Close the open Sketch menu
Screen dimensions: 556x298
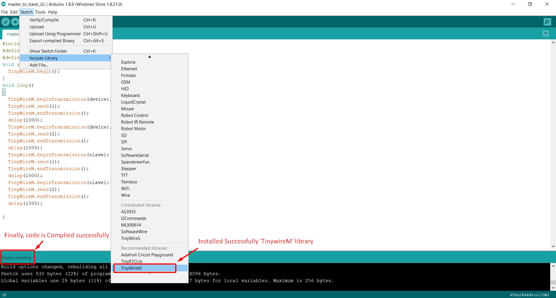tap(26, 12)
